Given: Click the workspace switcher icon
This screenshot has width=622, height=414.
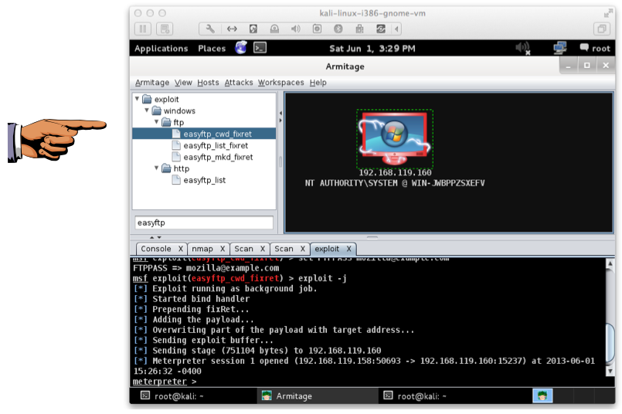Looking at the screenshot, I should [542, 395].
